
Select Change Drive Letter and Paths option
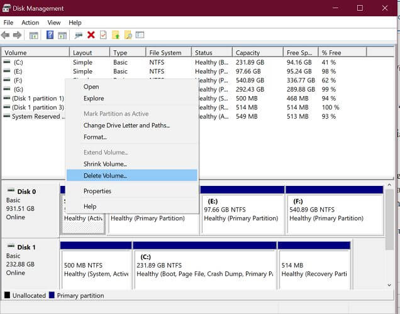(126, 126)
